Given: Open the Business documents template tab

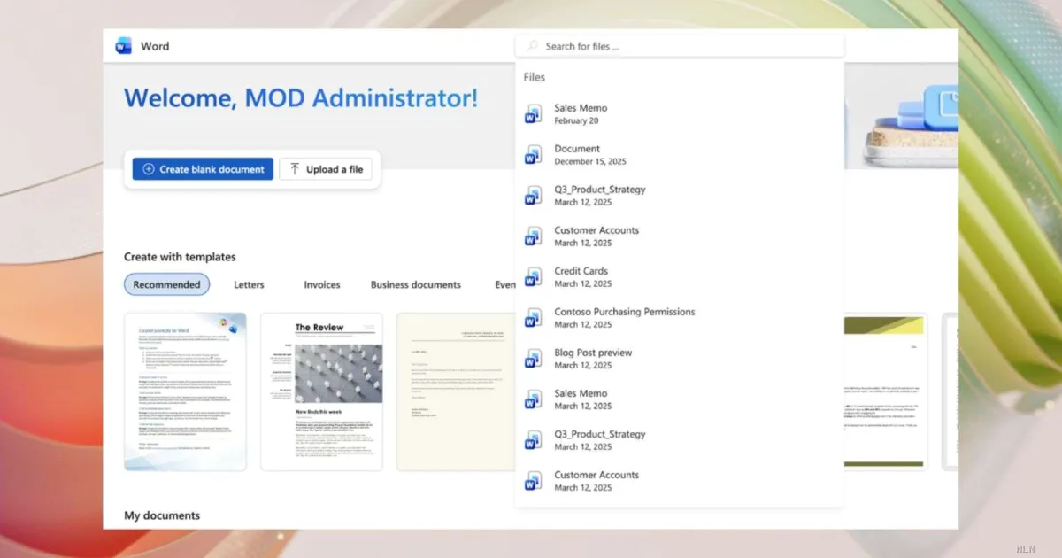Looking at the screenshot, I should (x=415, y=284).
